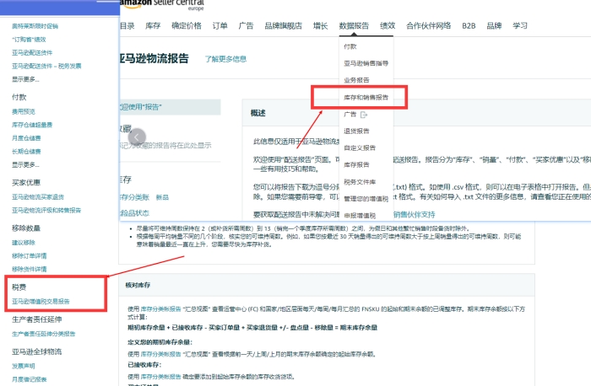Select 亚马逊销售指导 in the dropdown
Screen dimensions: 591x386
point(366,63)
